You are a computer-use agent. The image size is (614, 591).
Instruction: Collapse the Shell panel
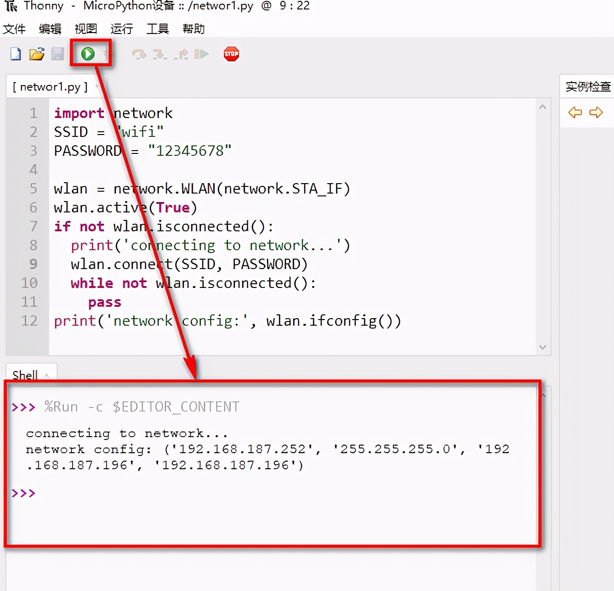click(x=46, y=375)
